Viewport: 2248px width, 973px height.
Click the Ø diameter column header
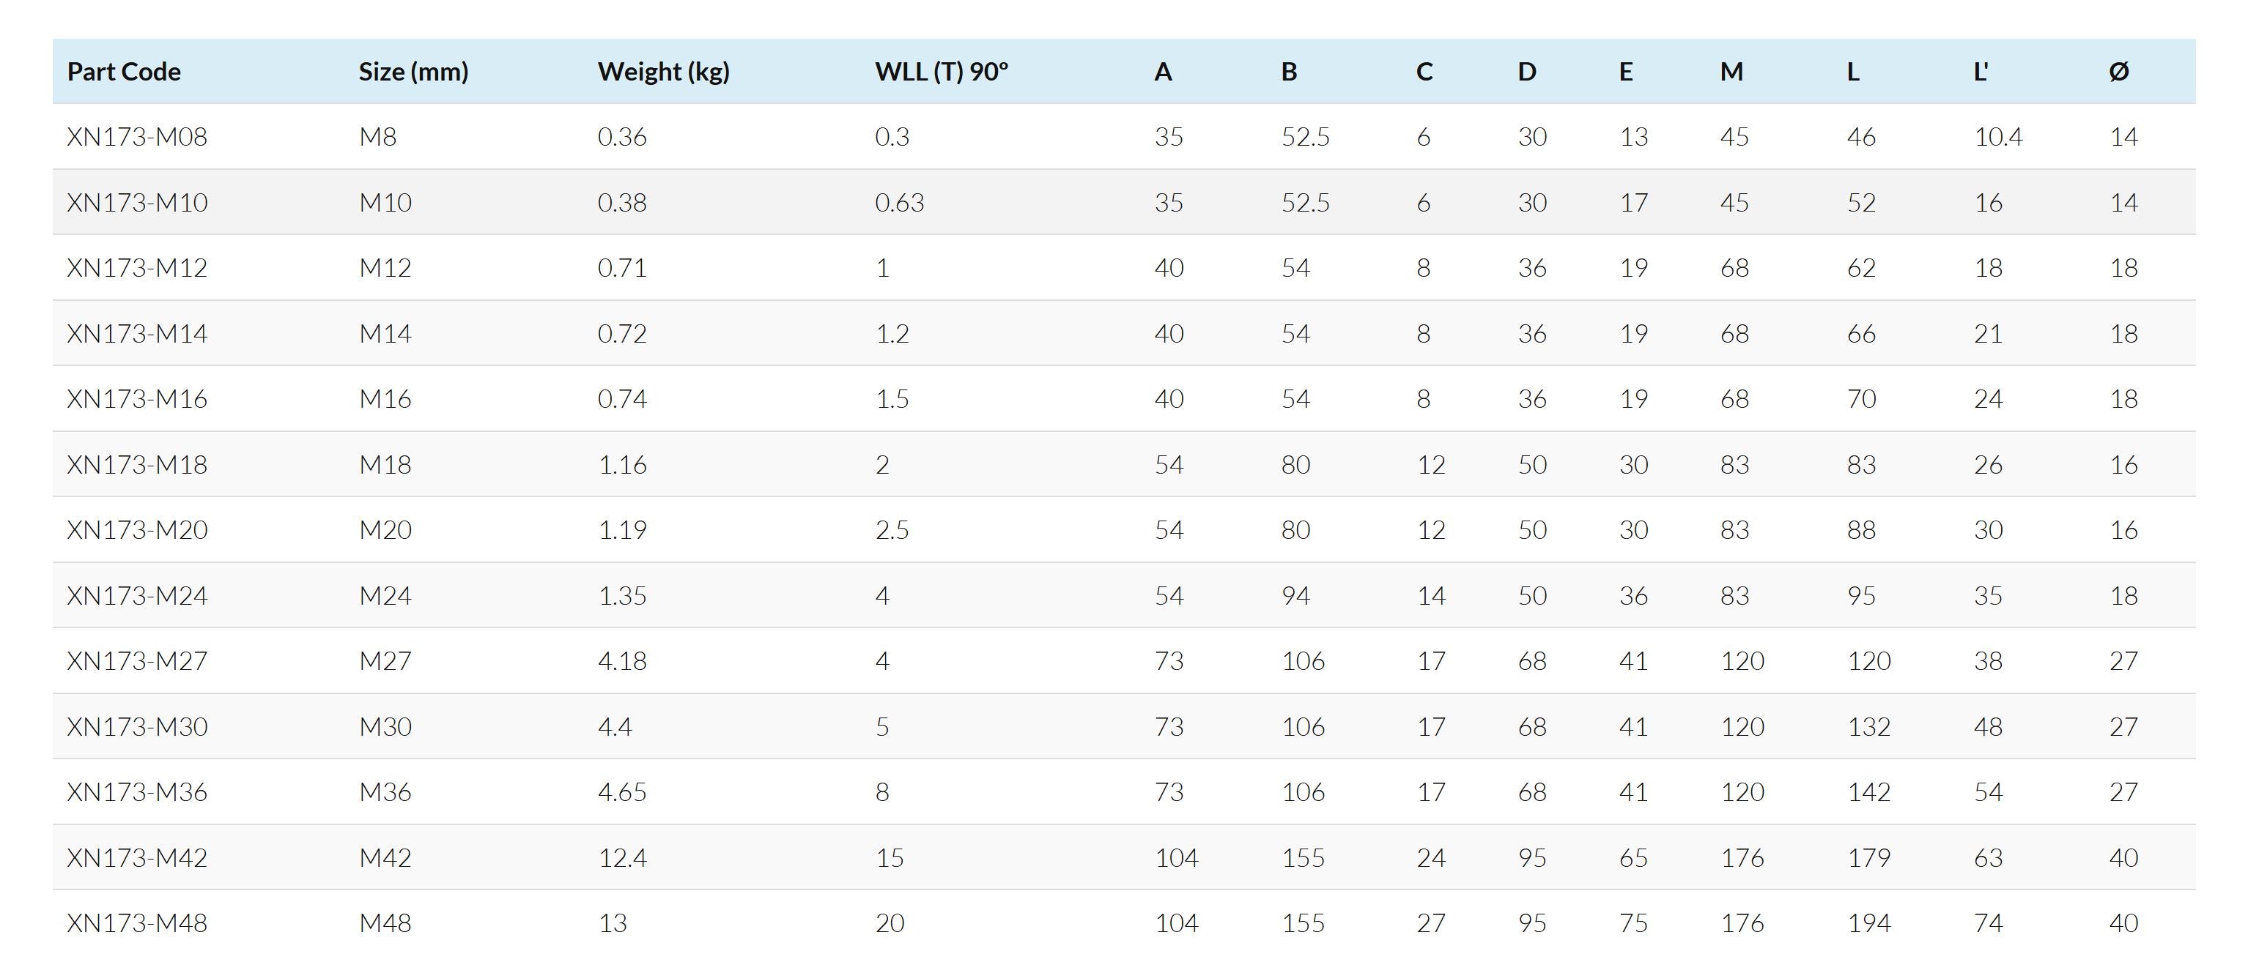click(x=2118, y=72)
